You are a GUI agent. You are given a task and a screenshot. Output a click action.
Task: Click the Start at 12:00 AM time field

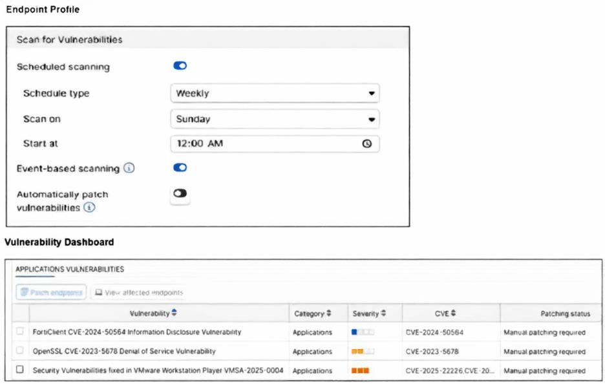click(265, 144)
